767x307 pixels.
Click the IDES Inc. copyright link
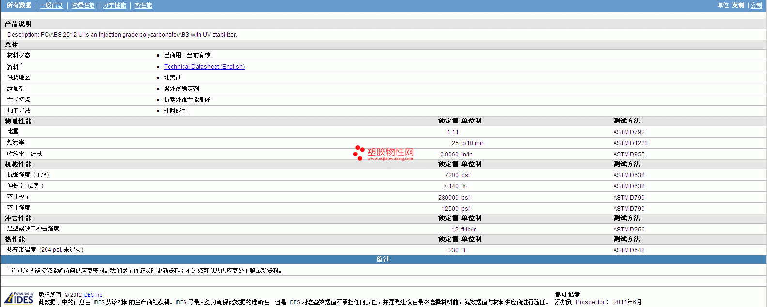click(x=93, y=295)
